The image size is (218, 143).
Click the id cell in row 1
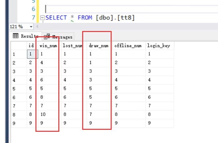32,54
